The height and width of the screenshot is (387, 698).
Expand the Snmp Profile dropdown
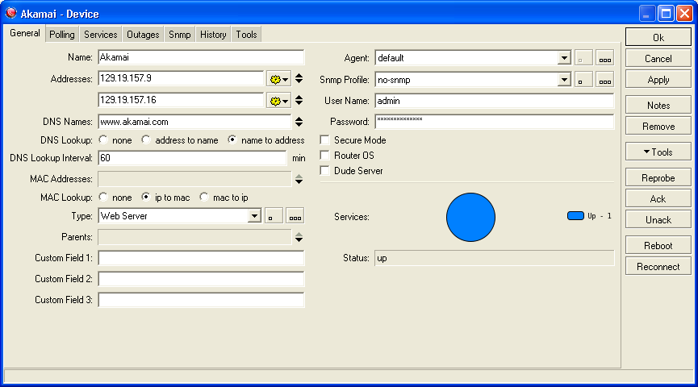pyautogui.click(x=564, y=80)
